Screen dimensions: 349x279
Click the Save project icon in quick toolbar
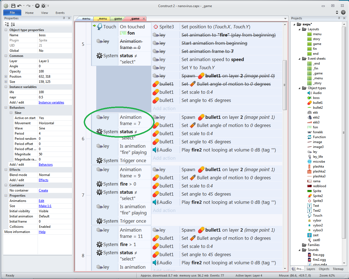(x=13, y=6)
